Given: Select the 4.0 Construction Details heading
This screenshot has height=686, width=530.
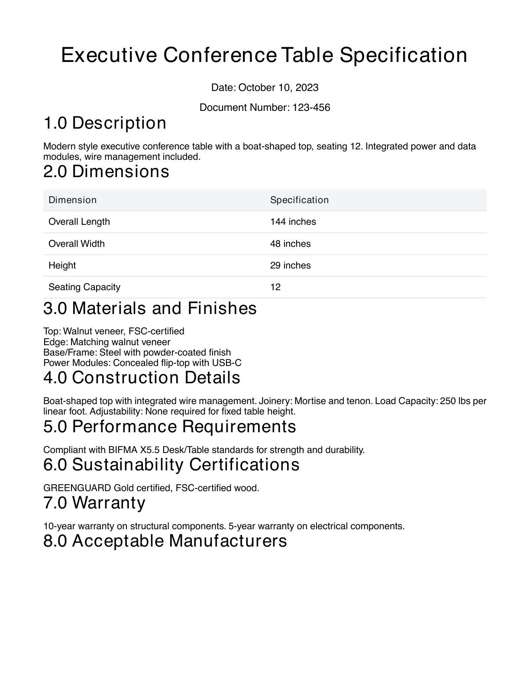Looking at the screenshot, I should point(142,378).
